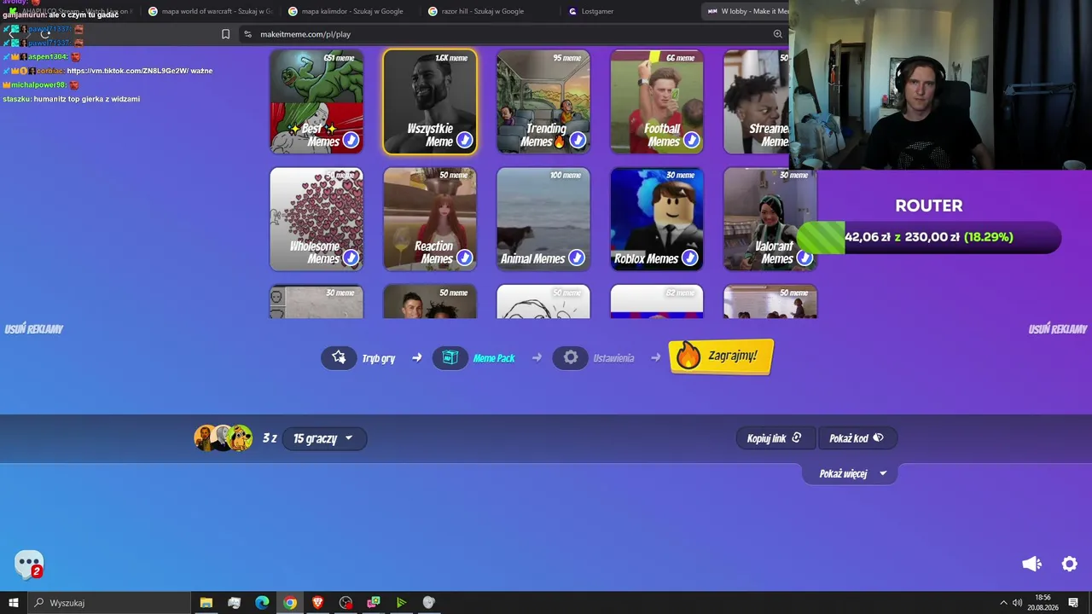Viewport: 1092px width, 614px height.
Task: View site information icon beside URL
Action: coord(247,34)
